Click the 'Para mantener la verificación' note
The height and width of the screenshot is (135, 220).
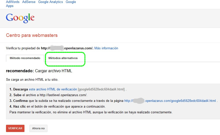91,112
